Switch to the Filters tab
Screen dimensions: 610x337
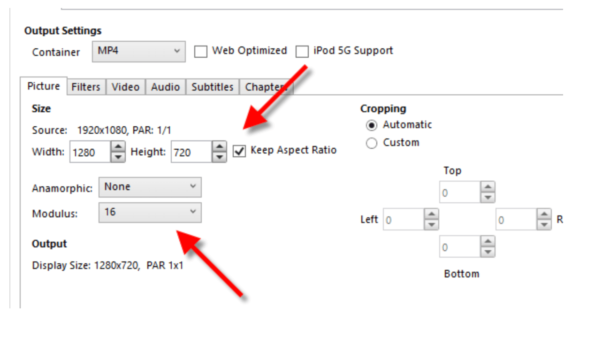click(86, 87)
